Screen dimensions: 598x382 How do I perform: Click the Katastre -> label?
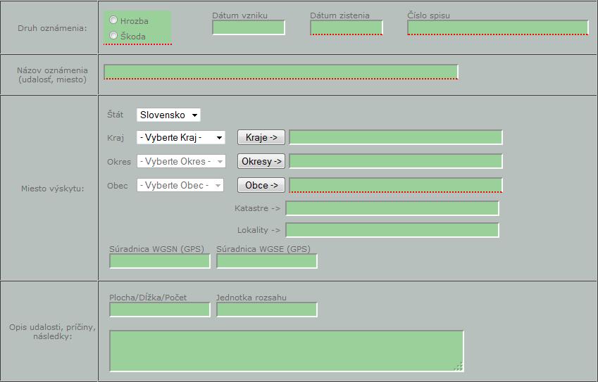[257, 208]
